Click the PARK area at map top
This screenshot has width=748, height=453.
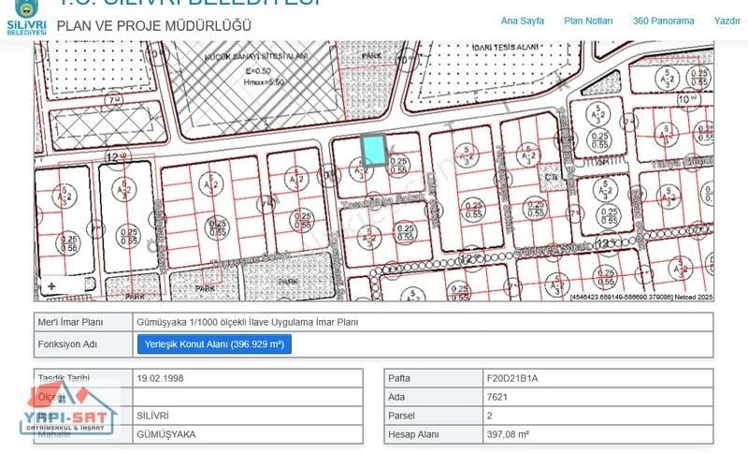[371, 56]
